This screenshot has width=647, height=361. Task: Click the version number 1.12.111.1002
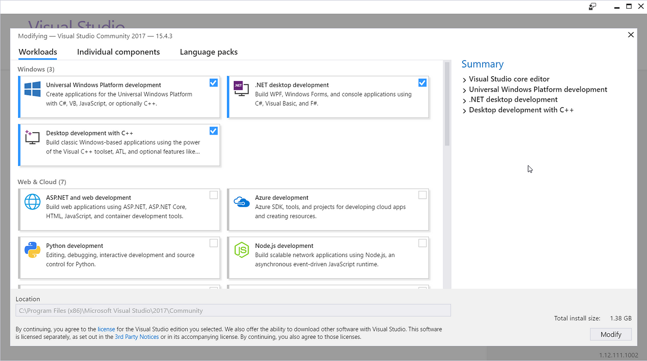tap(619, 355)
